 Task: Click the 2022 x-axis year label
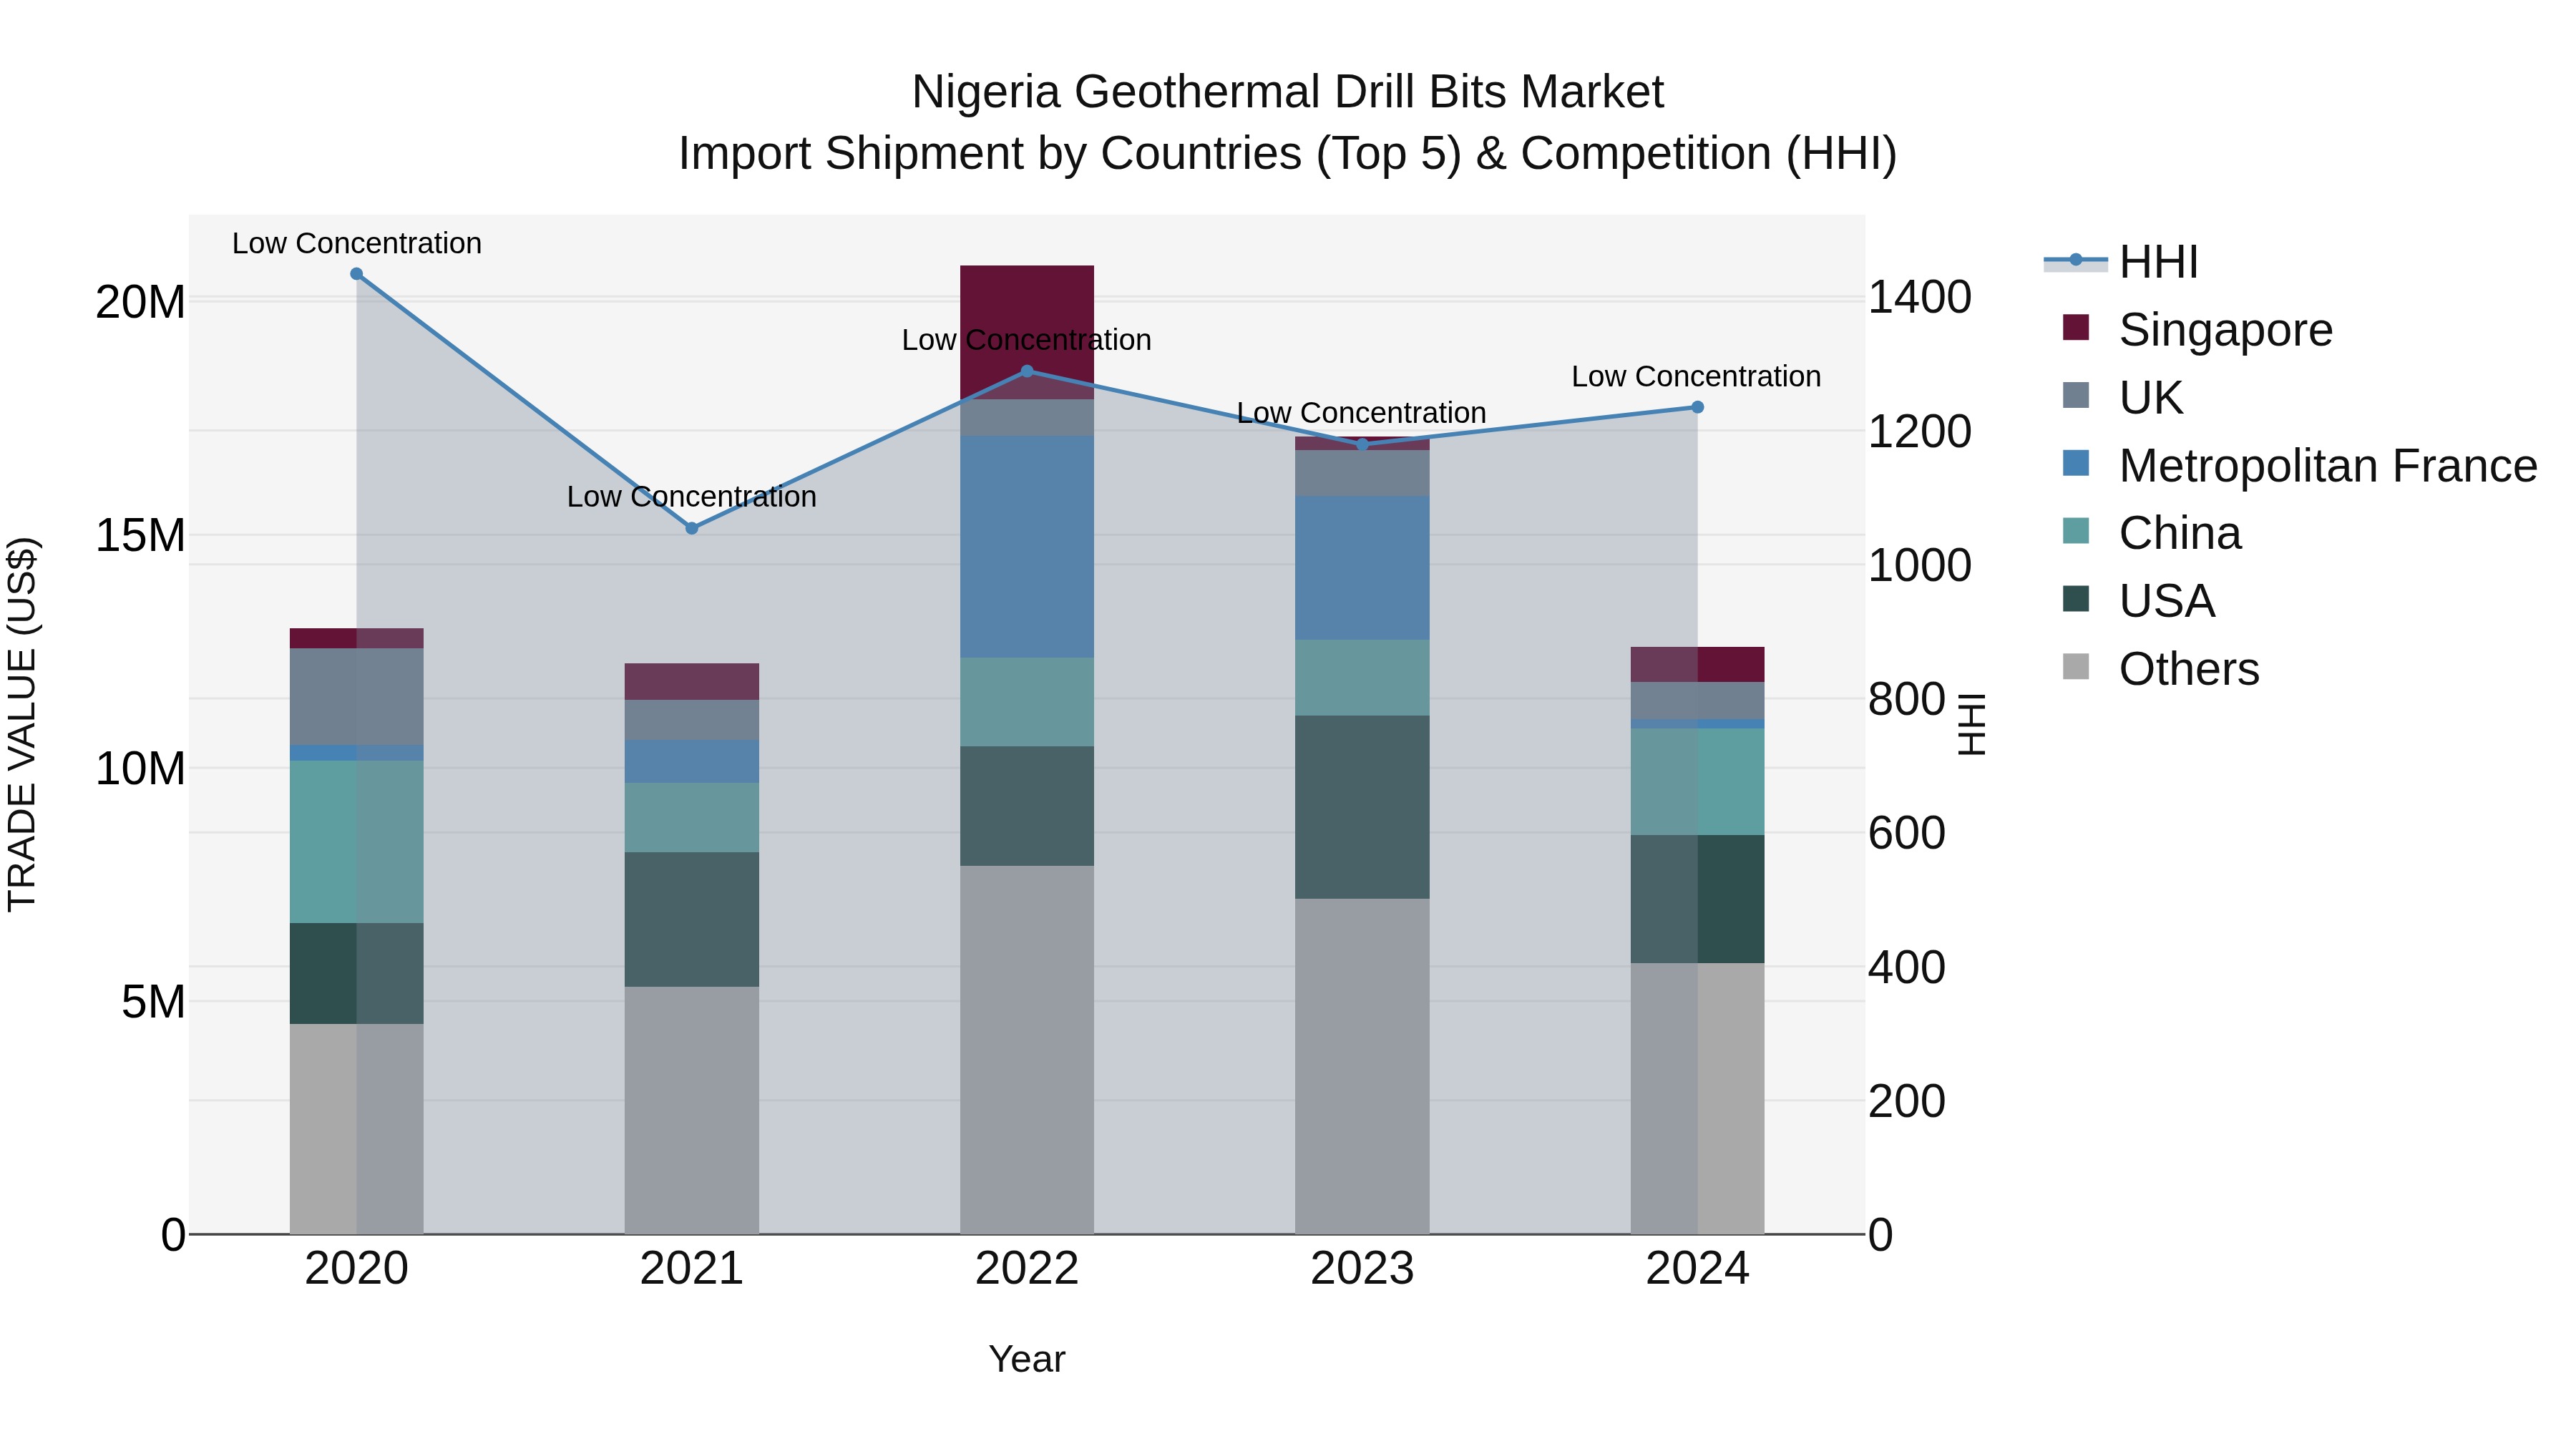pyautogui.click(x=1027, y=1269)
